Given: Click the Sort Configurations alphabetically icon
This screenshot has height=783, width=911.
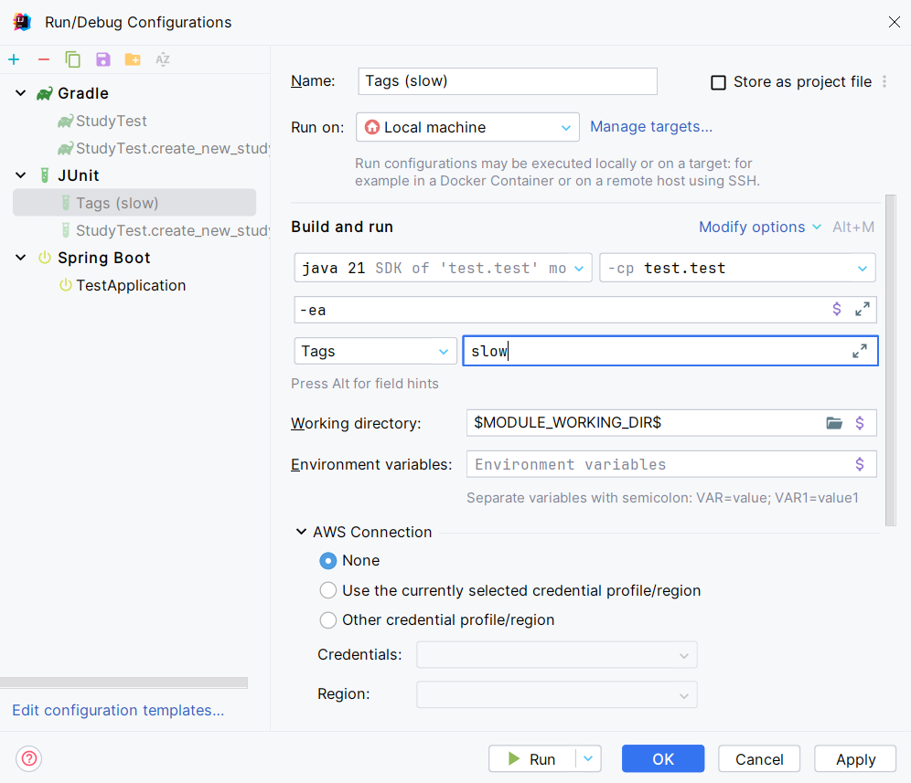Looking at the screenshot, I should coord(163,60).
